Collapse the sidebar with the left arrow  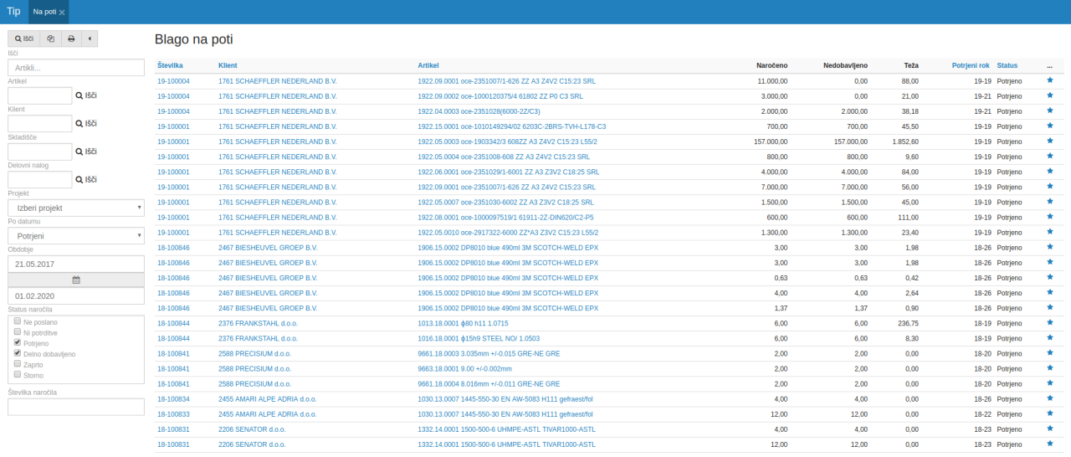click(x=89, y=39)
